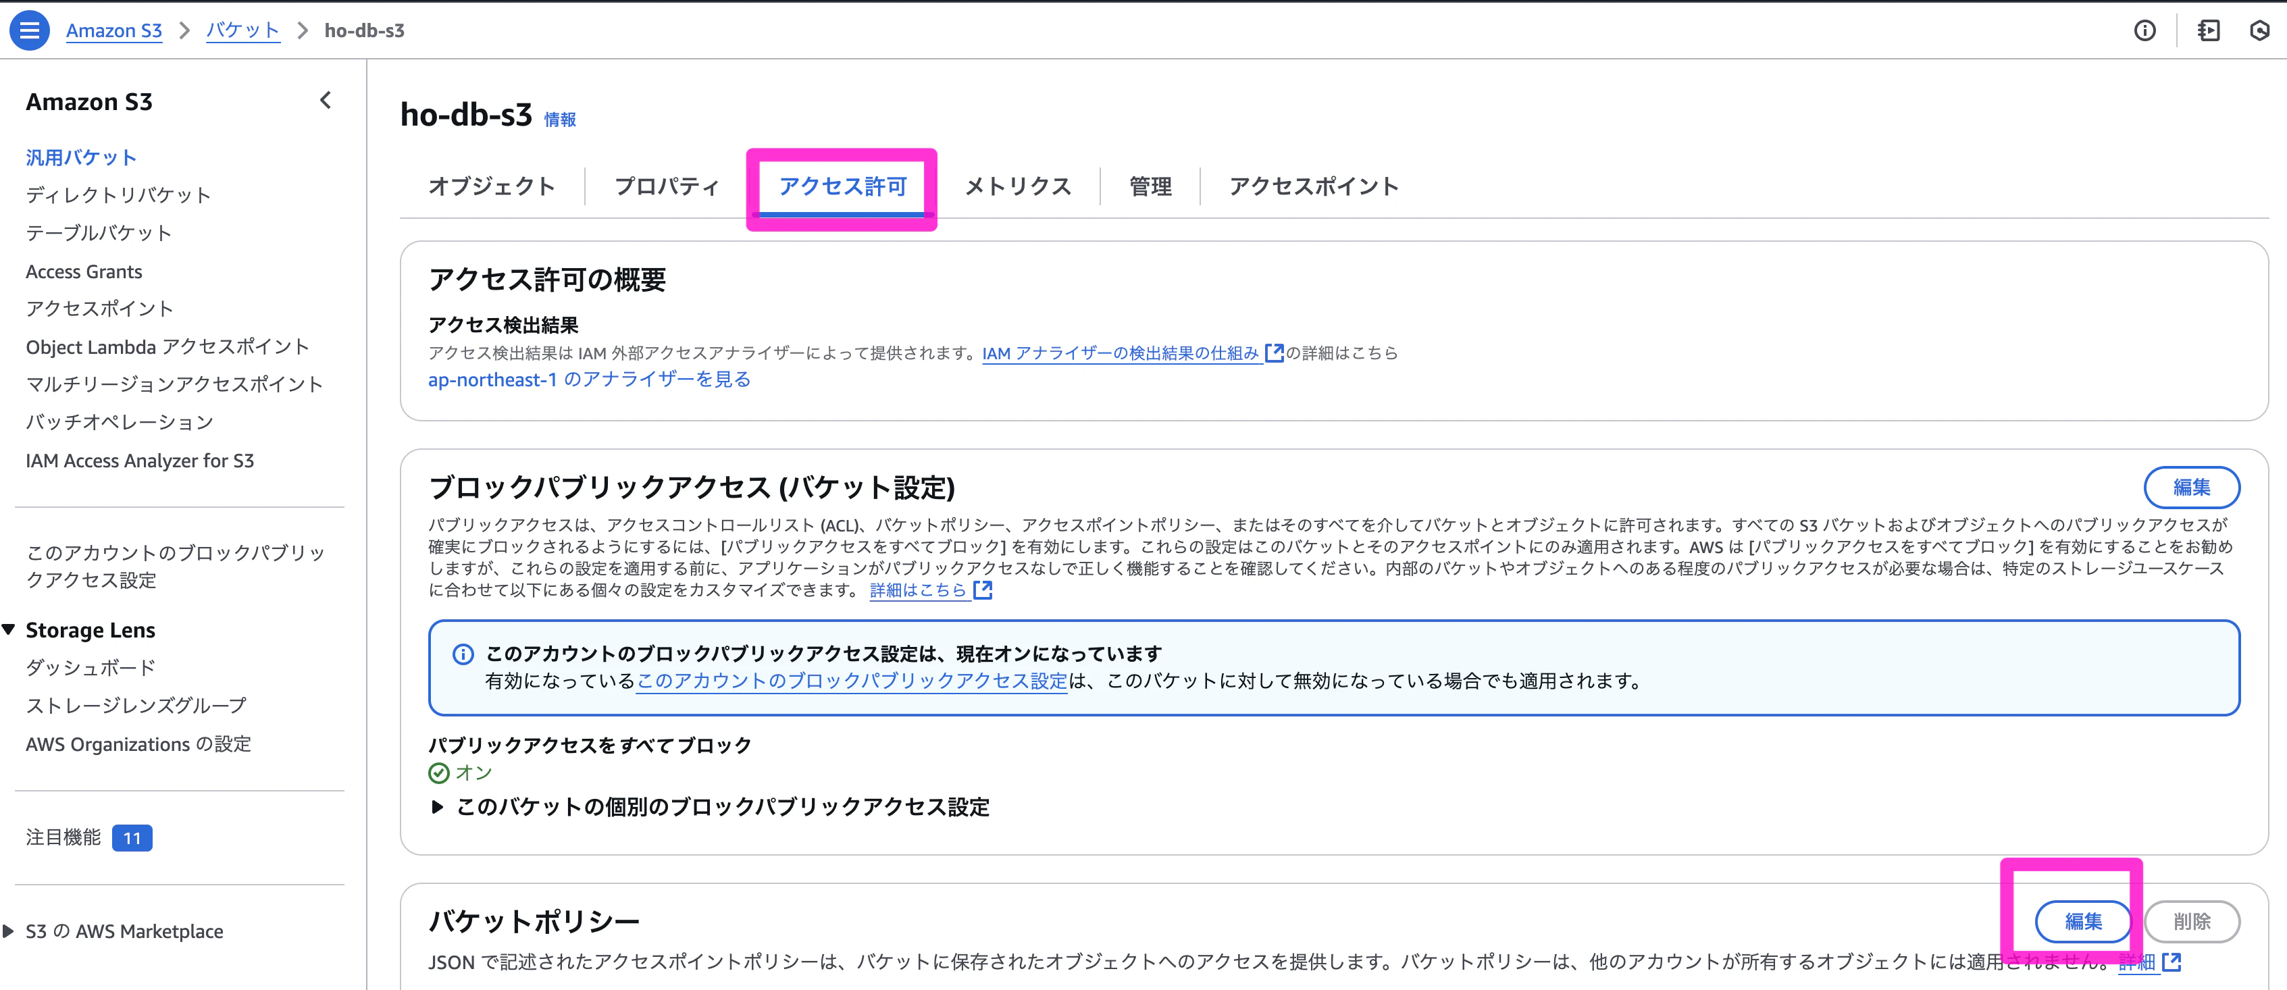2287x990 pixels.
Task: Open the 管理 tab
Action: click(1151, 186)
